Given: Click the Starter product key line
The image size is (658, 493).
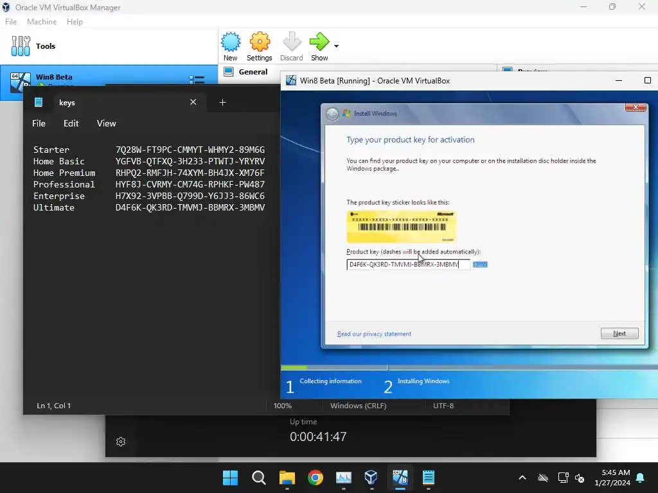Looking at the screenshot, I should point(149,150).
